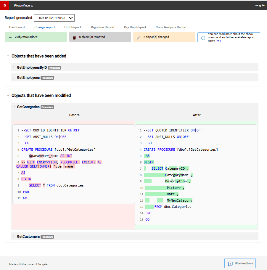Image resolution: width=267 pixels, height=270 pixels.
Task: Select the MyNewCategory text in the After panel
Action: pos(179,200)
